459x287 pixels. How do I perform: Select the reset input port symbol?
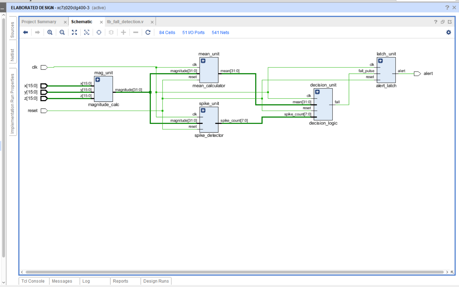click(x=44, y=111)
